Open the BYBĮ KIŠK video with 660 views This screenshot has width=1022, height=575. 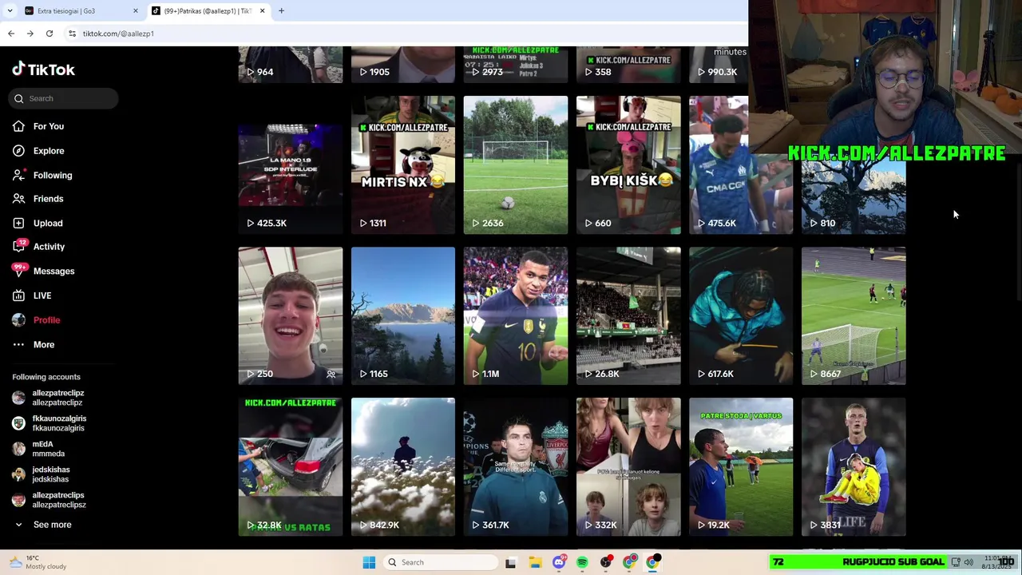coord(628,165)
